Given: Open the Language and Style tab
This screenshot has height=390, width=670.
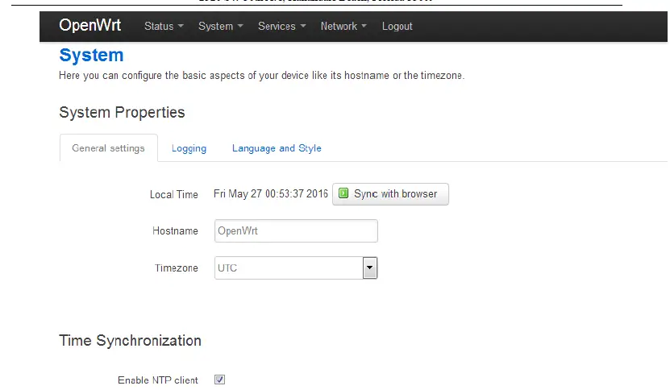Looking at the screenshot, I should [277, 148].
